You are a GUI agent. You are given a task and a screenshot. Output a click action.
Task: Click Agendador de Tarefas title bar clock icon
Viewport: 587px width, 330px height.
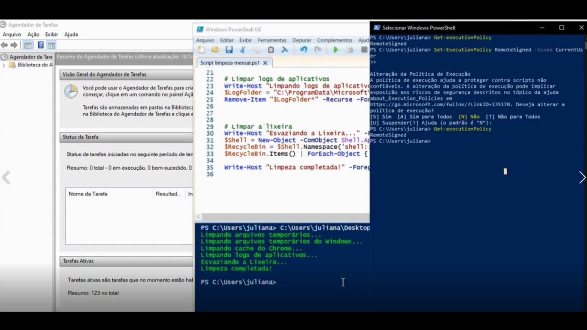(3, 25)
